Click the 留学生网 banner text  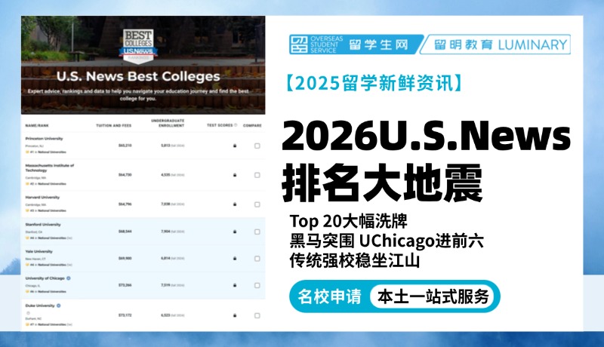pos(378,45)
